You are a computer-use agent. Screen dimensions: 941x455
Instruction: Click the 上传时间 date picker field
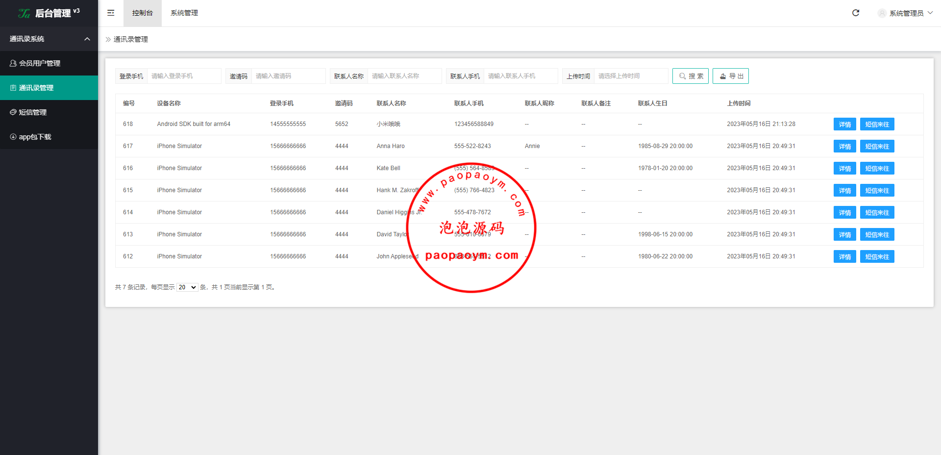click(x=631, y=76)
